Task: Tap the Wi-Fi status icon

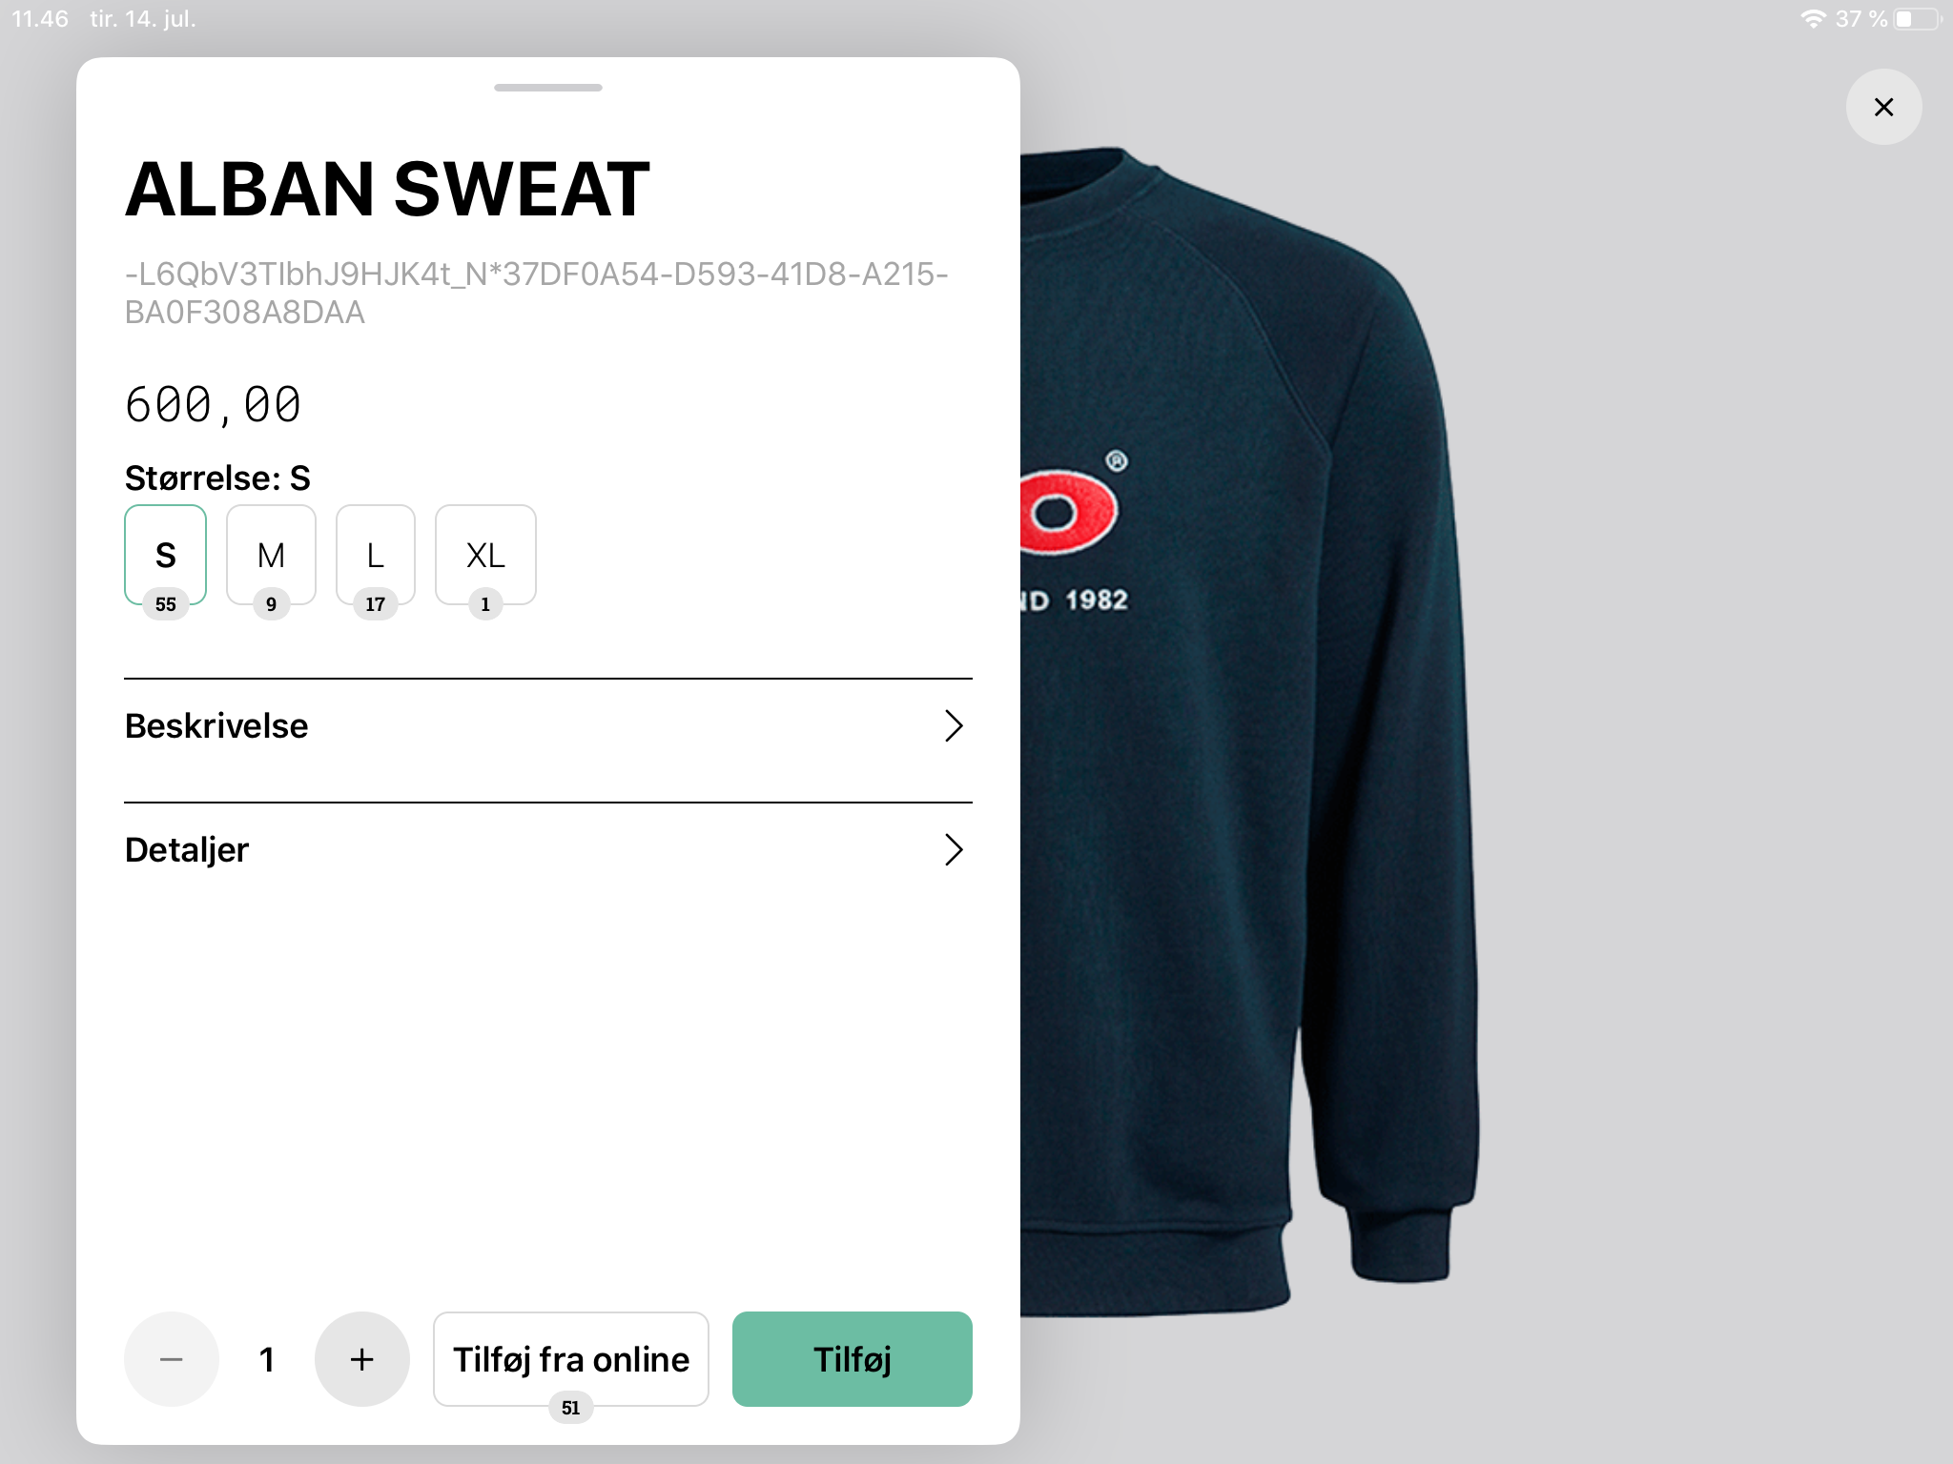Action: [x=1813, y=19]
